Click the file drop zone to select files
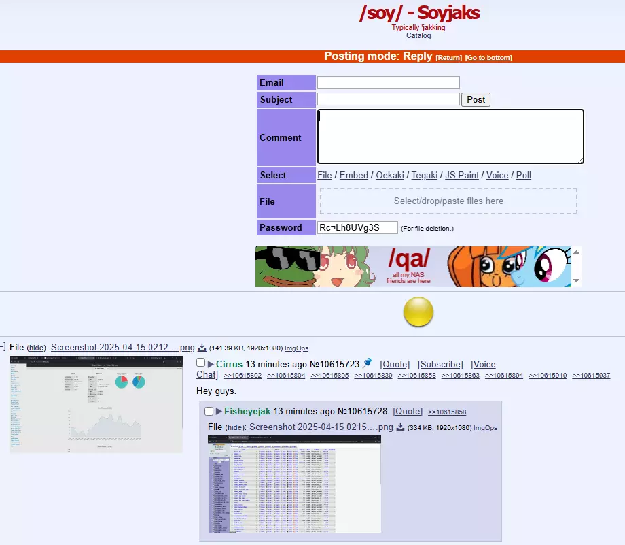This screenshot has height=545, width=625. (x=448, y=201)
